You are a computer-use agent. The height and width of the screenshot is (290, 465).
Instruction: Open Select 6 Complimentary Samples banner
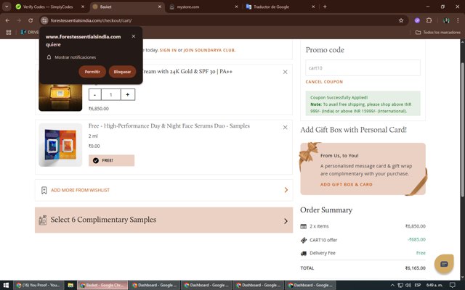click(163, 220)
